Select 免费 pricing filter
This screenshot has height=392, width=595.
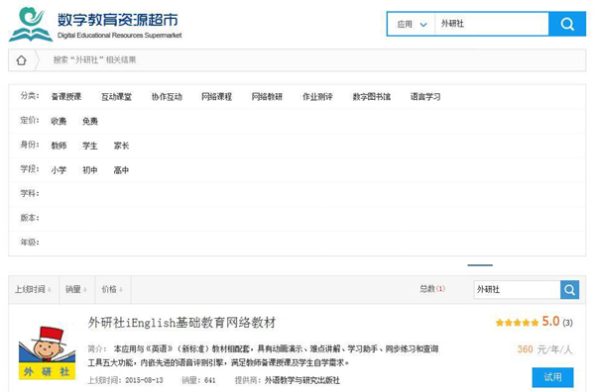pyautogui.click(x=90, y=121)
